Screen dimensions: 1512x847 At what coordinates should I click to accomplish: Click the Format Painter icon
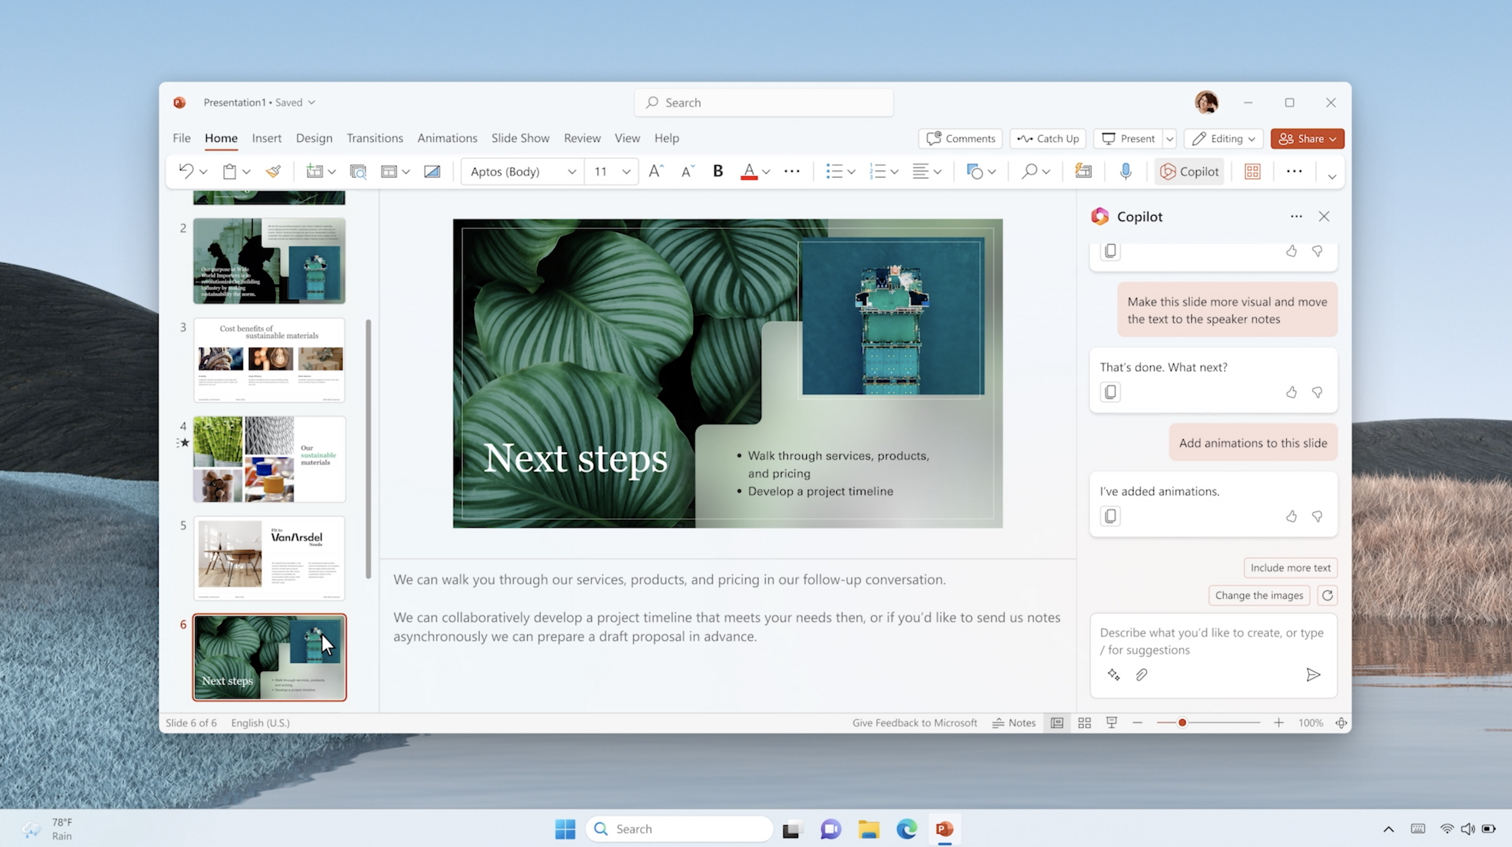pos(273,172)
